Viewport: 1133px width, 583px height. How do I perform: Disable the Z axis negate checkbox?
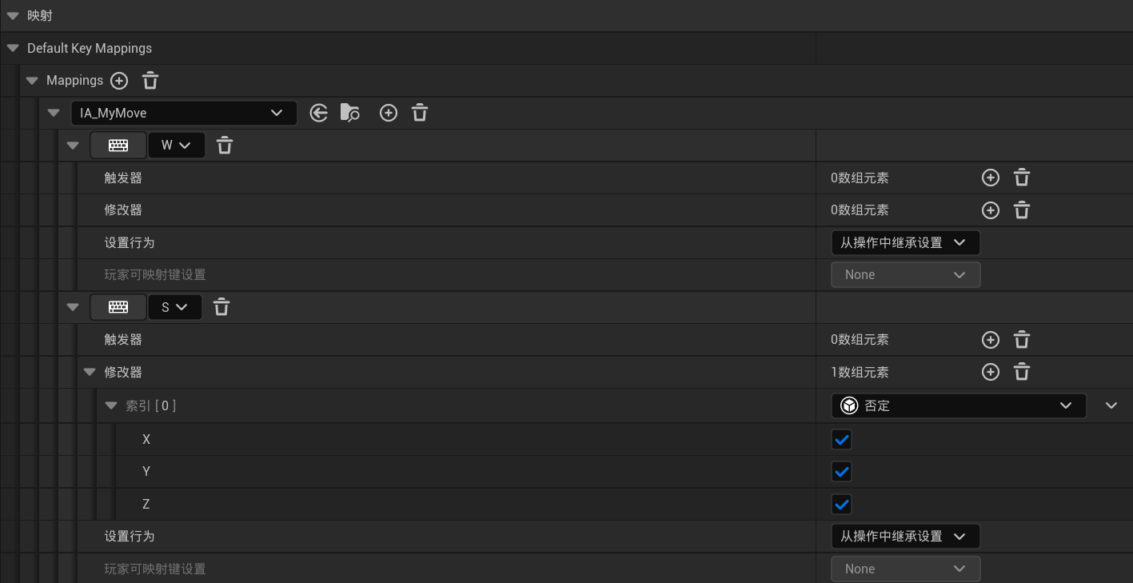(841, 505)
